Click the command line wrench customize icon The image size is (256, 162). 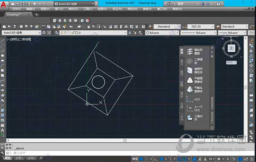coord(2,153)
